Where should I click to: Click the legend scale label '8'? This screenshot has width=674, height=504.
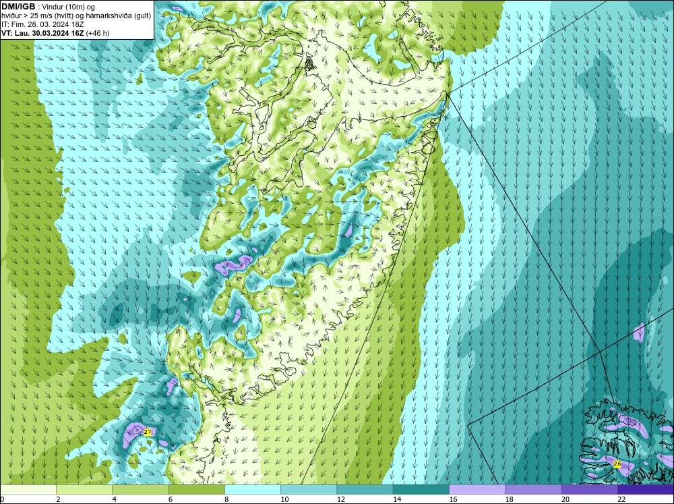226,499
